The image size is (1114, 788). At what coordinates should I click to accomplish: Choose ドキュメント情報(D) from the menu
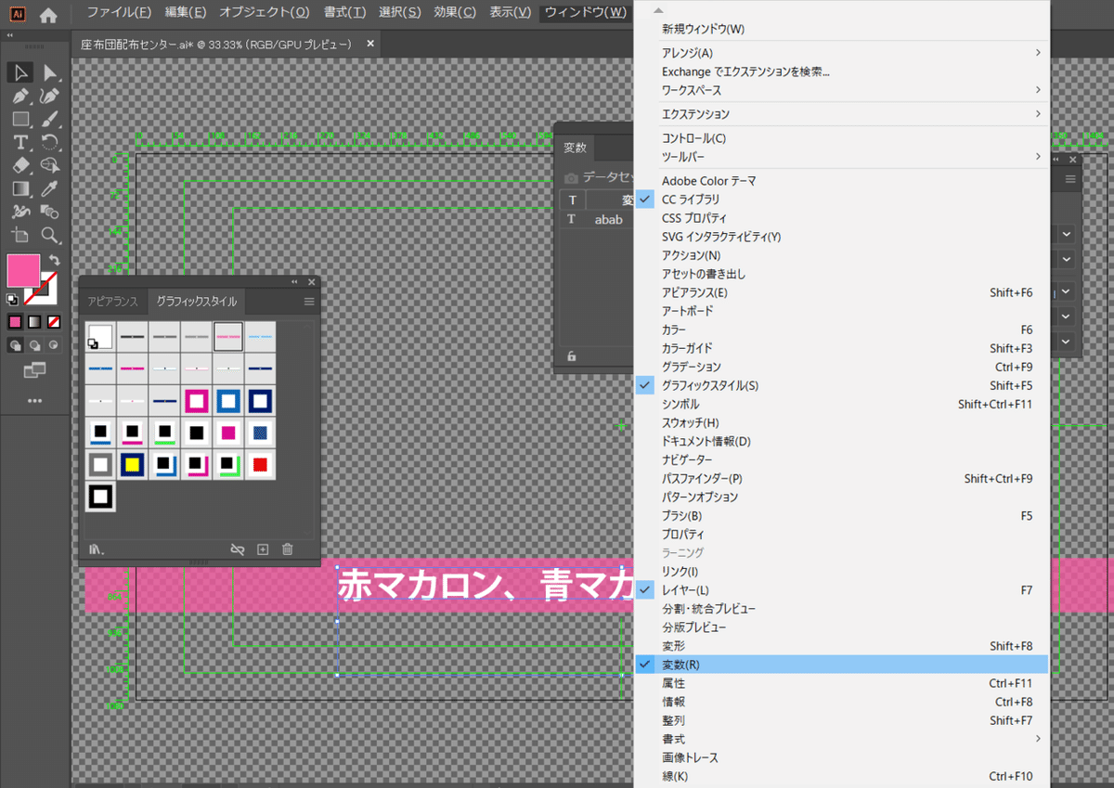coord(841,442)
